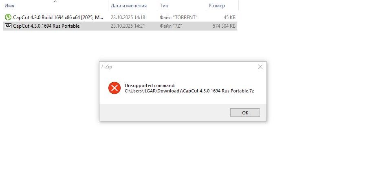Click the 45 КБ size value
The image size is (381, 182).
[x=229, y=18]
